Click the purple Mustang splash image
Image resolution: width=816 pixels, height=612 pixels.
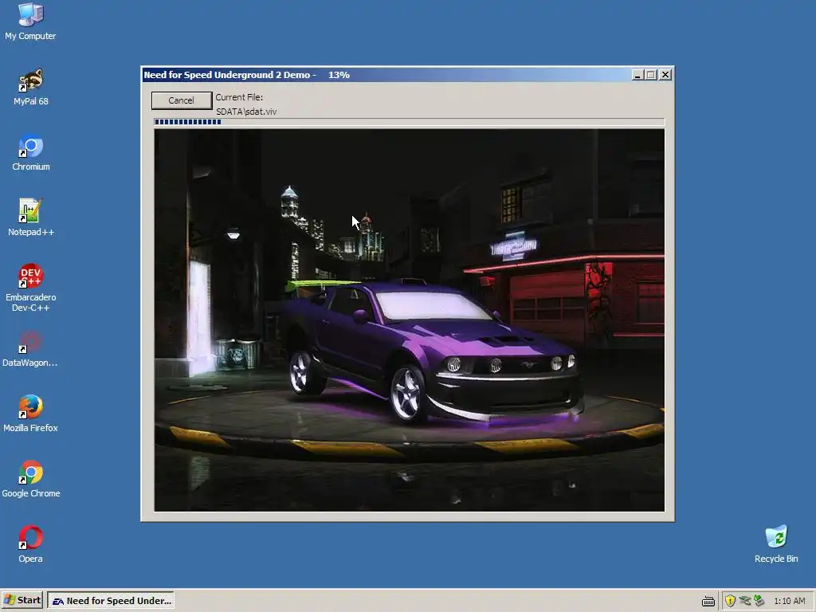(x=409, y=320)
